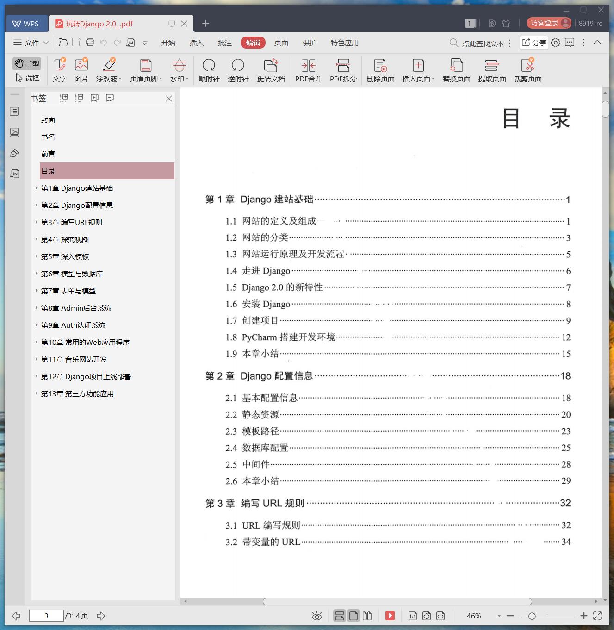Click the open folder icon in quick toolbar

pos(63,43)
